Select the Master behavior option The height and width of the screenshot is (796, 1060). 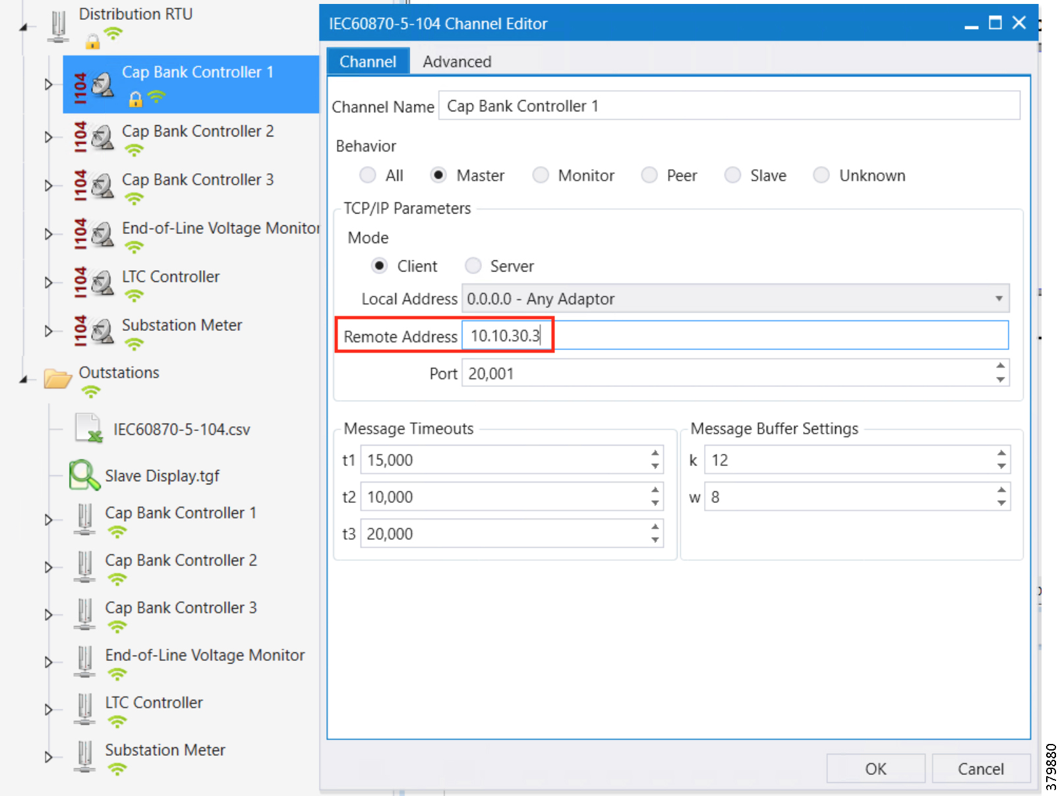[438, 175]
